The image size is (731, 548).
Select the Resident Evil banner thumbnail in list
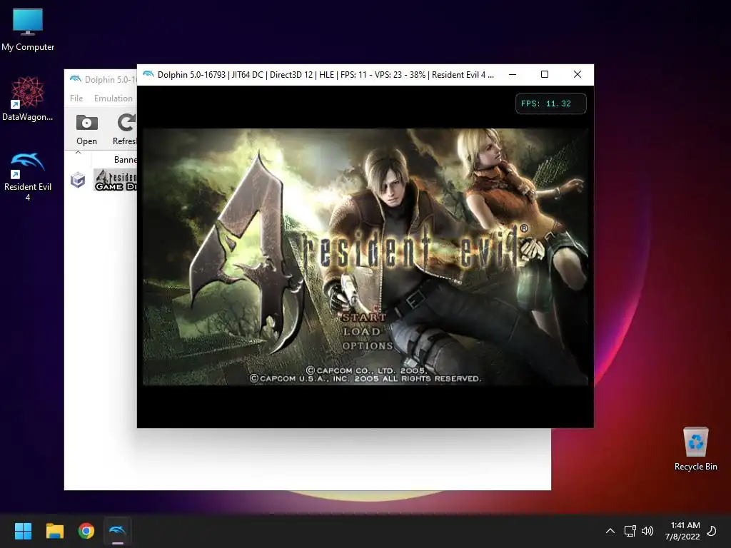[115, 180]
